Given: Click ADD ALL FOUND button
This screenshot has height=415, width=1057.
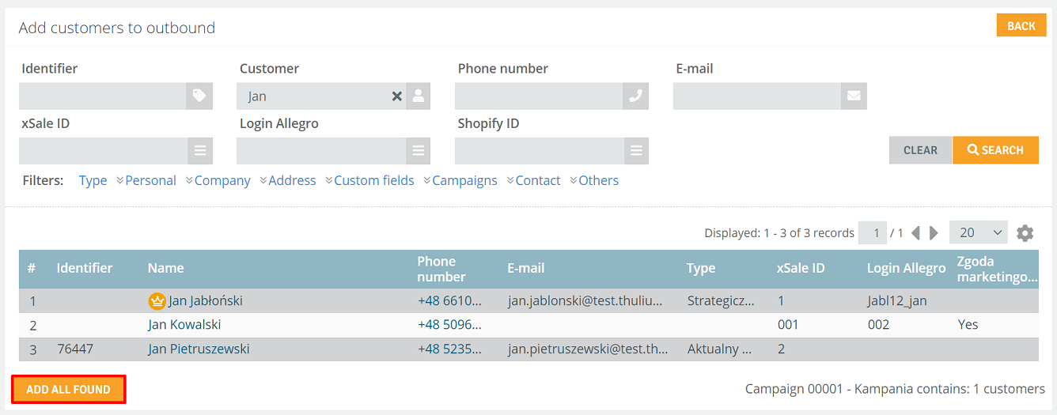Looking at the screenshot, I should click(69, 390).
